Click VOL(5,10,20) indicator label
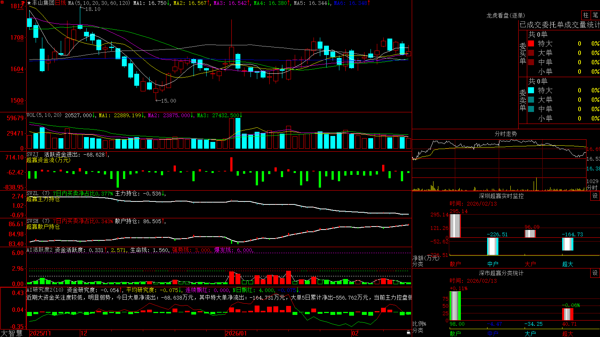600x337 pixels. coord(44,115)
